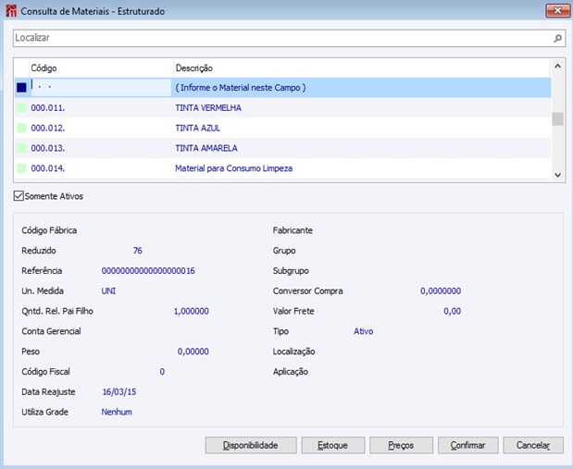Select the row Material para Consumo Limpeza
The image size is (573, 469).
(283, 168)
